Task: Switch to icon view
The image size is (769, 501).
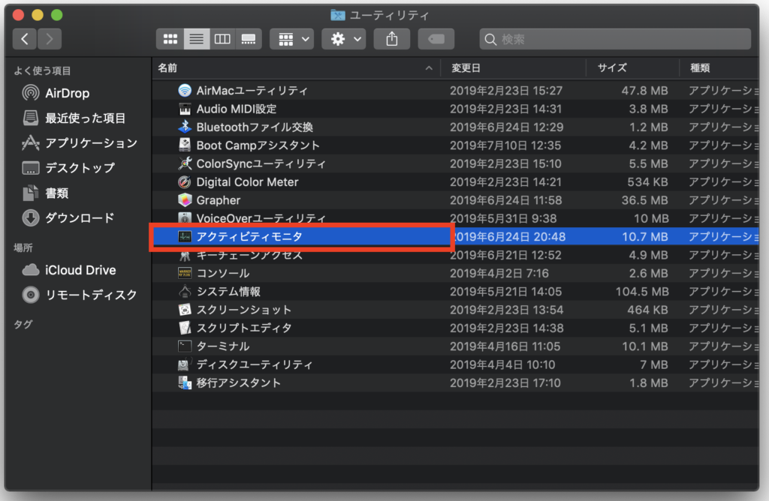Action: pos(170,39)
